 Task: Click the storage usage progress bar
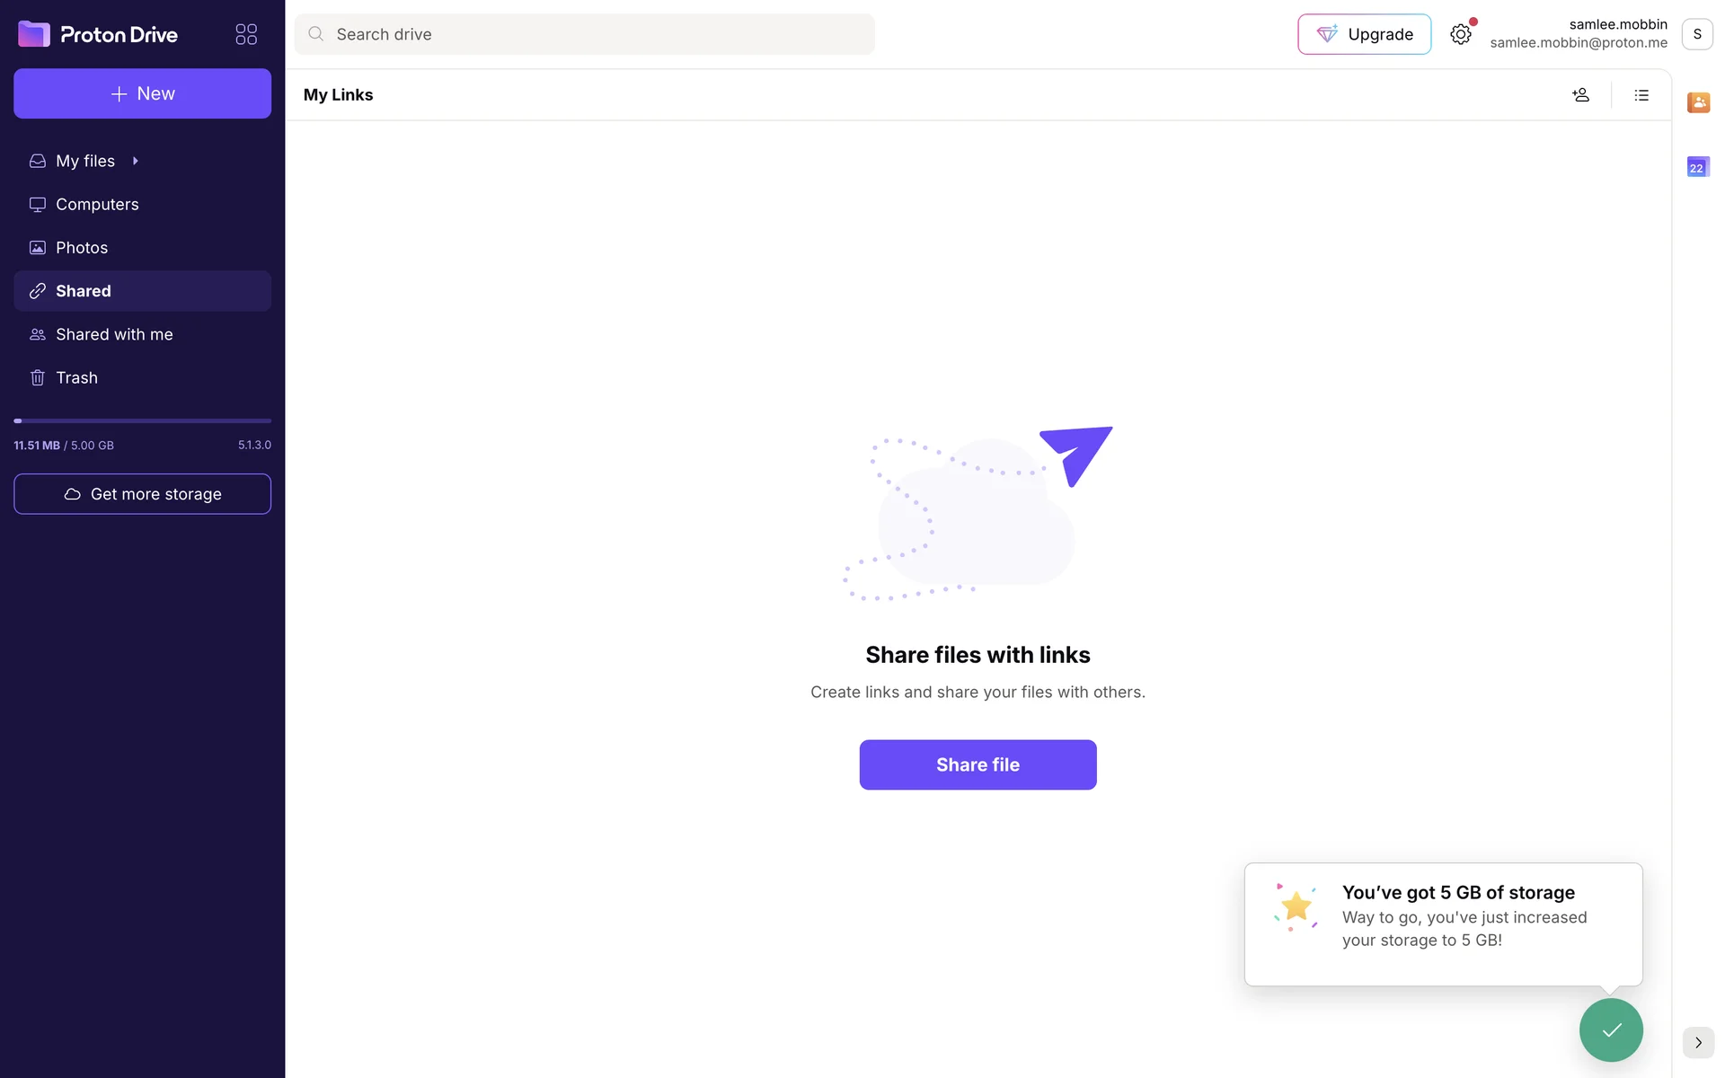pos(142,420)
